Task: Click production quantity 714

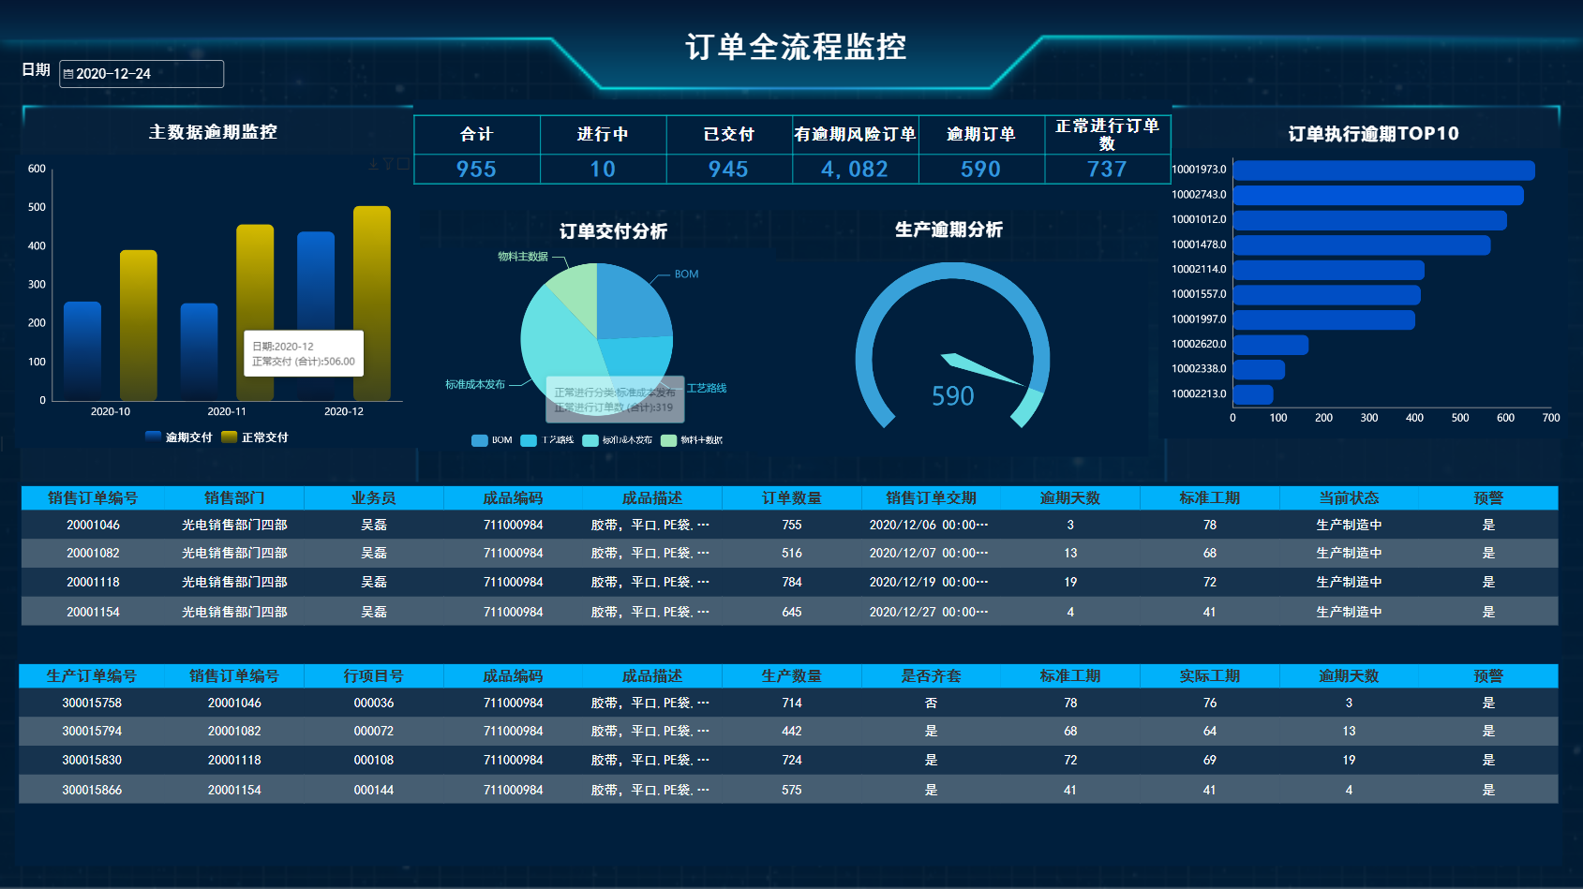Action: (792, 704)
